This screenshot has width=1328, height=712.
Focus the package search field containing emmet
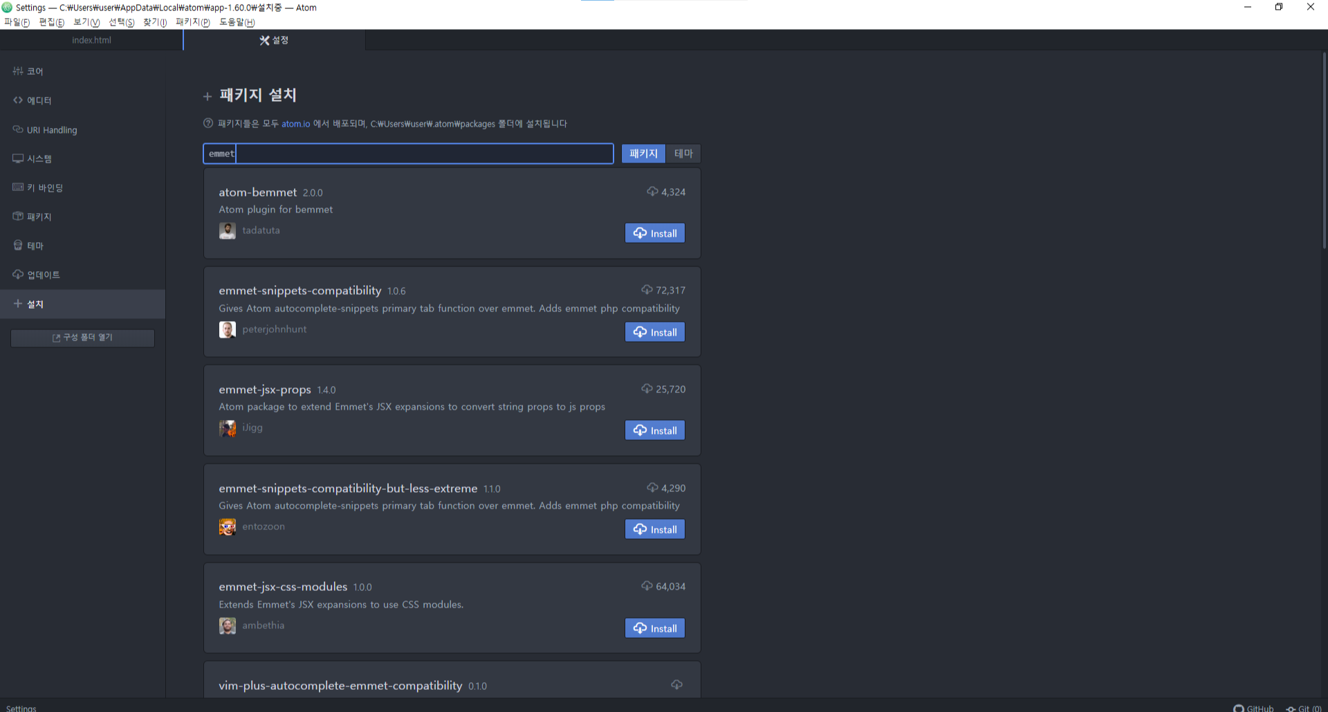tap(408, 154)
